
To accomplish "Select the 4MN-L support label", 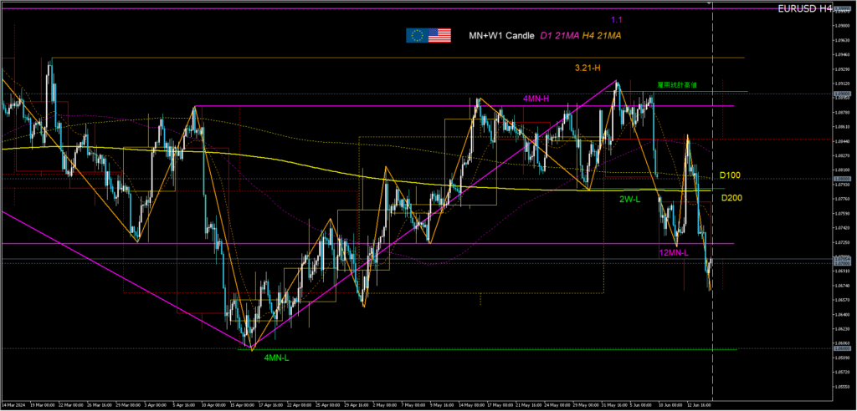I will pos(277,358).
